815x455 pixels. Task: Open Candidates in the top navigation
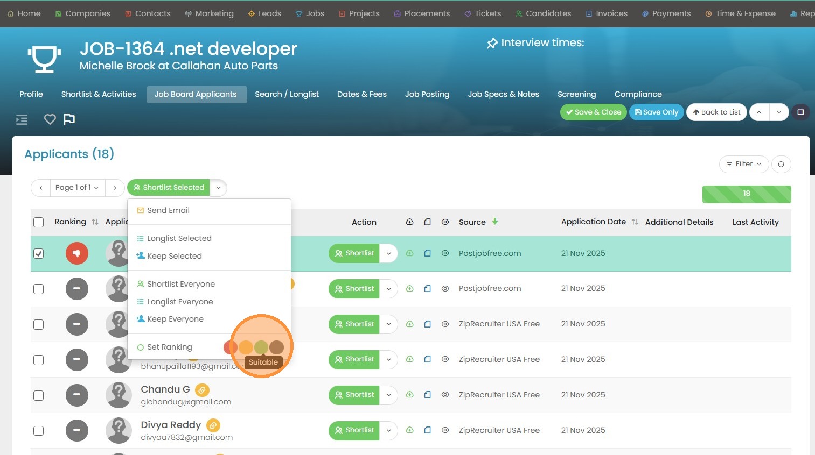click(543, 13)
